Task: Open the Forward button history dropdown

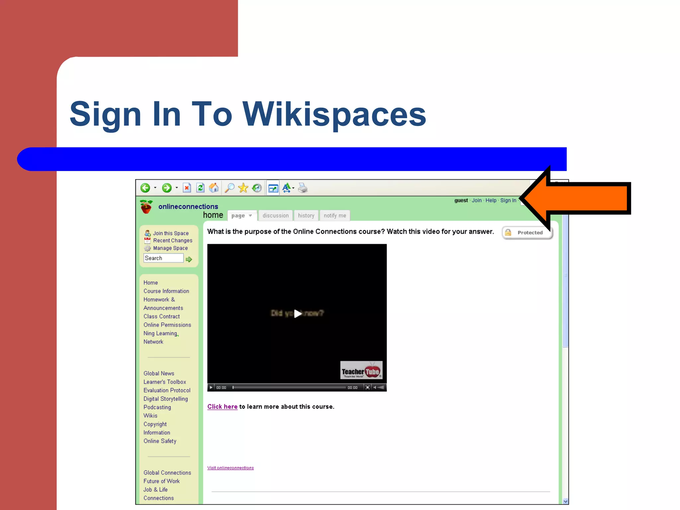Action: tap(177, 188)
